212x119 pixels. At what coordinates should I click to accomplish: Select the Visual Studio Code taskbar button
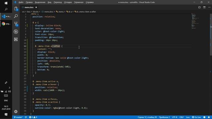(x=6, y=17)
